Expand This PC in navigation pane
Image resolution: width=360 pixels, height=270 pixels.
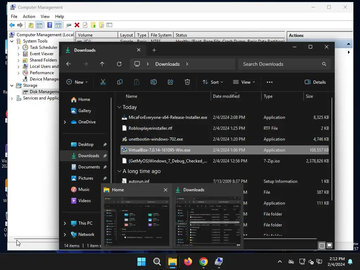pyautogui.click(x=65, y=223)
